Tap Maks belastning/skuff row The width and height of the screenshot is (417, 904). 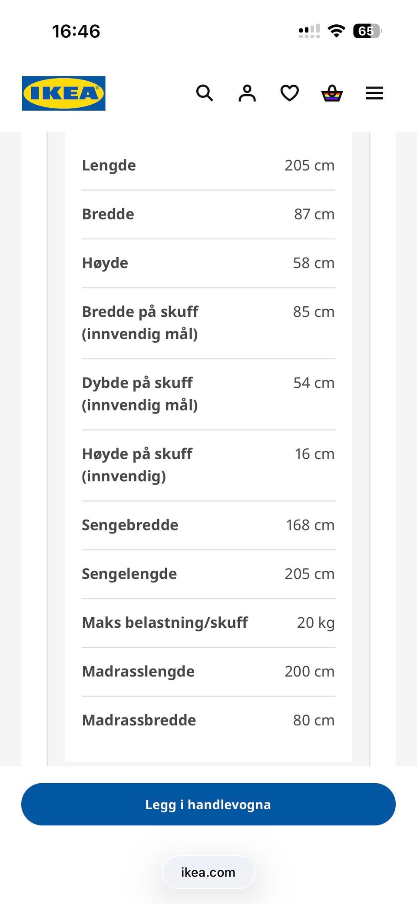208,623
